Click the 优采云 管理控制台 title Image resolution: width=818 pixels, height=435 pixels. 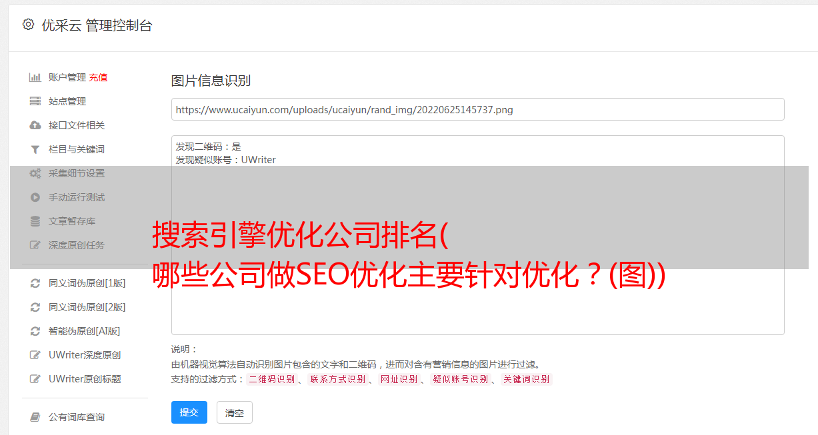point(97,25)
